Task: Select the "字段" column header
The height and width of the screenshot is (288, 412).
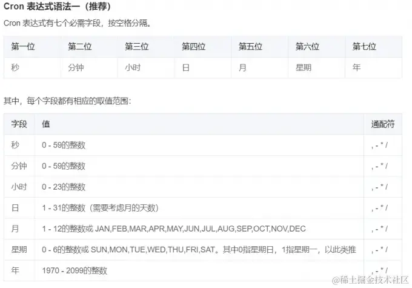Action: (19, 124)
